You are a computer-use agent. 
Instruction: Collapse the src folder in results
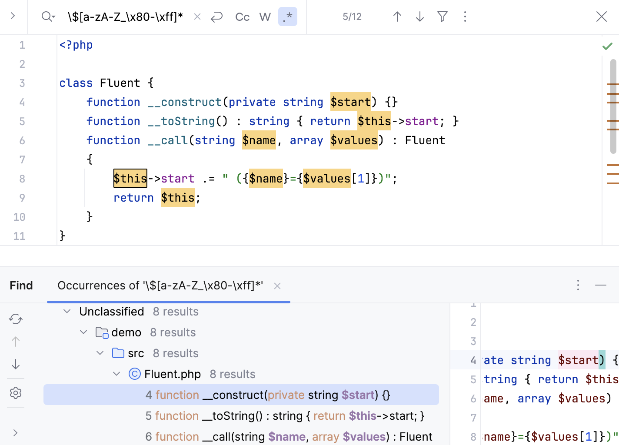click(x=100, y=353)
